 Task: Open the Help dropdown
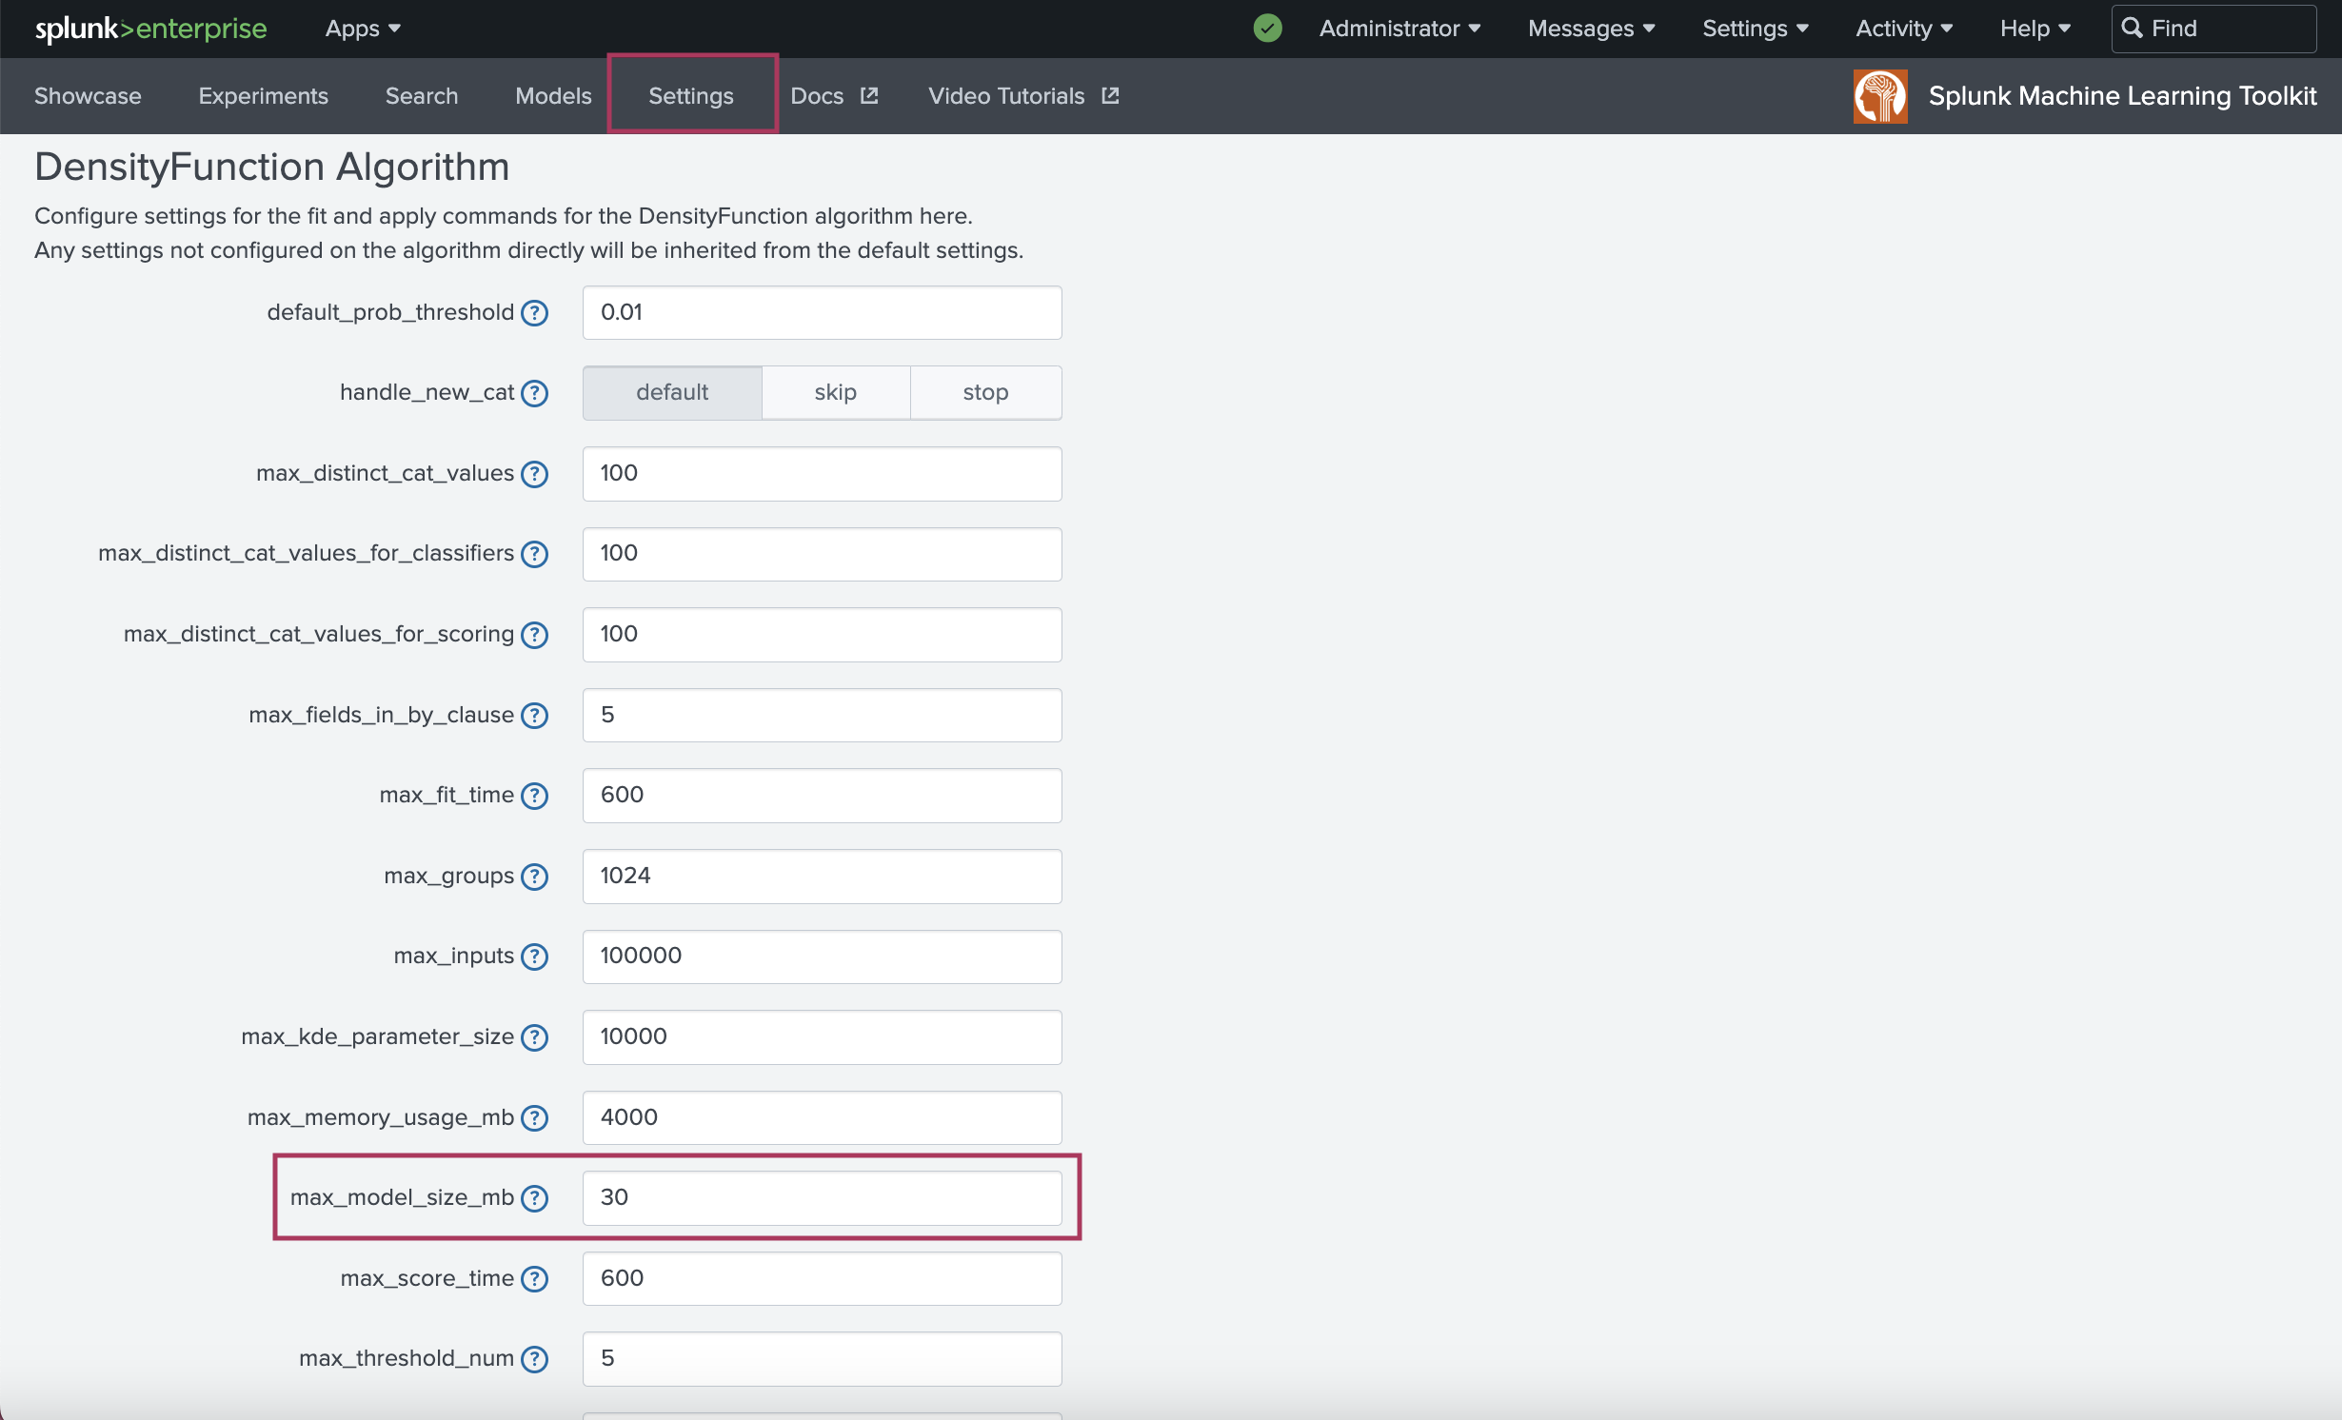[x=2035, y=29]
